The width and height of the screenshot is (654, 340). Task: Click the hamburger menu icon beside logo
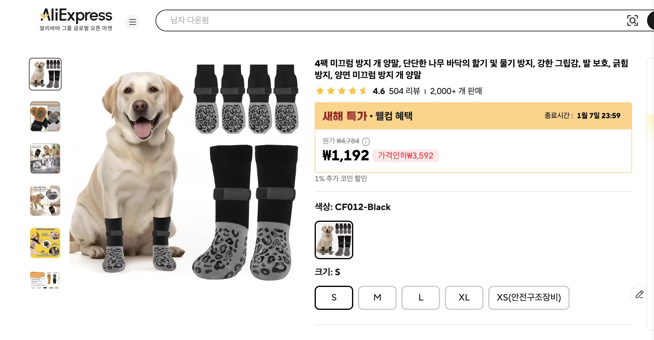(133, 22)
